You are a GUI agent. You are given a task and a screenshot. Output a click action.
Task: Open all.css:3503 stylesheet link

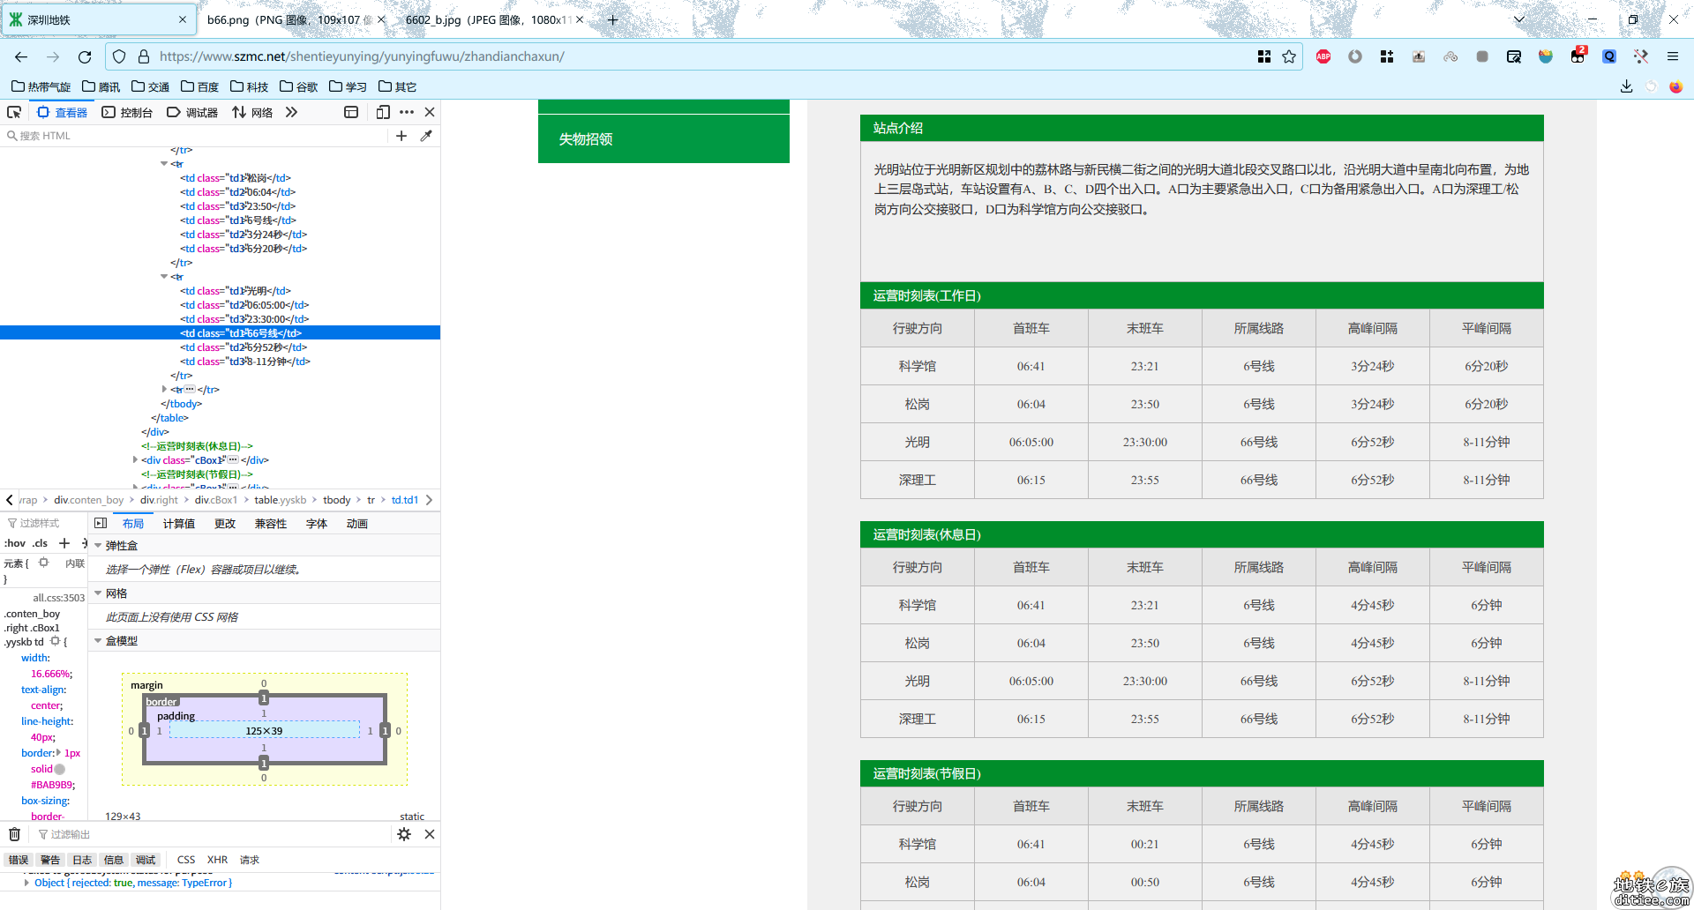point(59,598)
